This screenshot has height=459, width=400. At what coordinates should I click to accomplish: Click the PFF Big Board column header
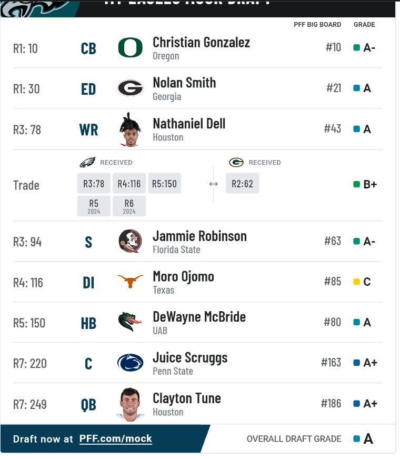click(317, 25)
